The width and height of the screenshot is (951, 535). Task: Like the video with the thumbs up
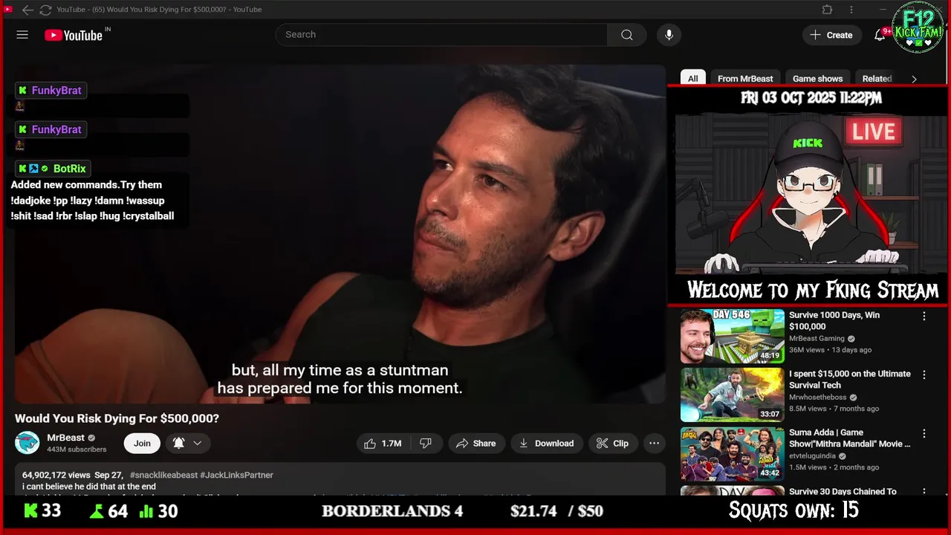click(383, 443)
